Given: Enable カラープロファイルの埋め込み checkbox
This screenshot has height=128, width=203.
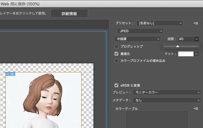Looking at the screenshot, I should tap(116, 60).
